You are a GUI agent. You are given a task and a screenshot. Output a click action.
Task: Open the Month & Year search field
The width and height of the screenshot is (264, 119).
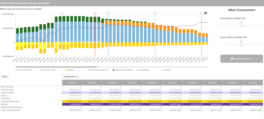(x=71, y=77)
